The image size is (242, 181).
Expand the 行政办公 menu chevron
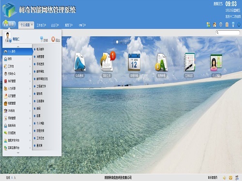click(x=30, y=74)
